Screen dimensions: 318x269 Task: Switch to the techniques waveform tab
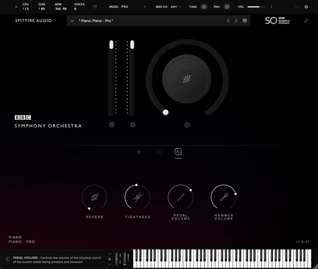[139, 152]
